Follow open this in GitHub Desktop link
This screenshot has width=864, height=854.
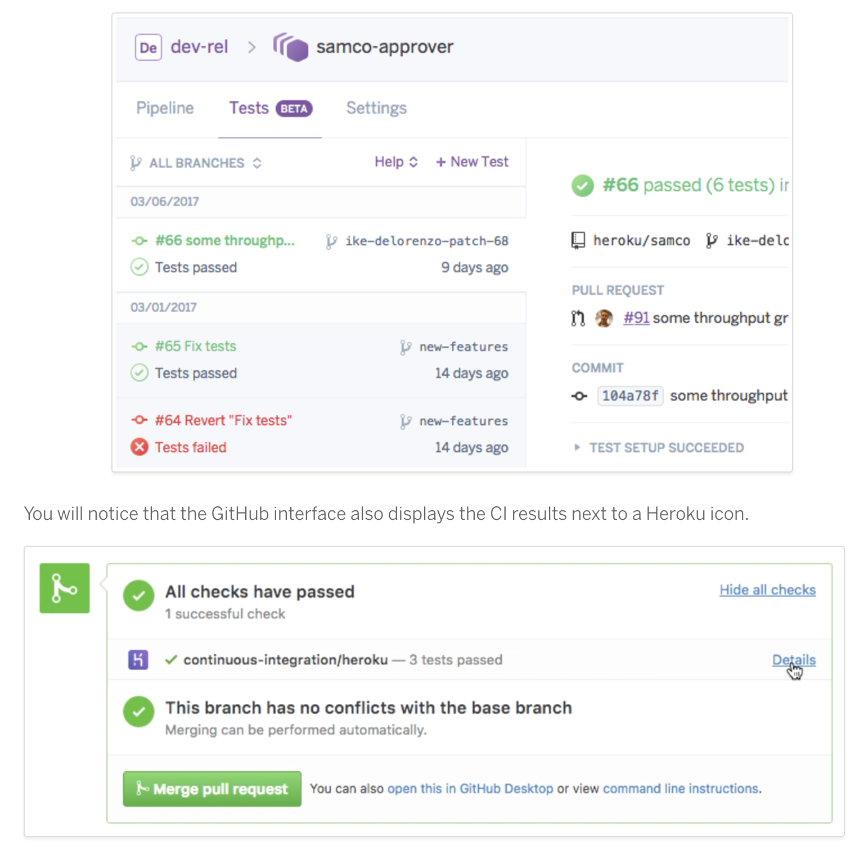(470, 789)
